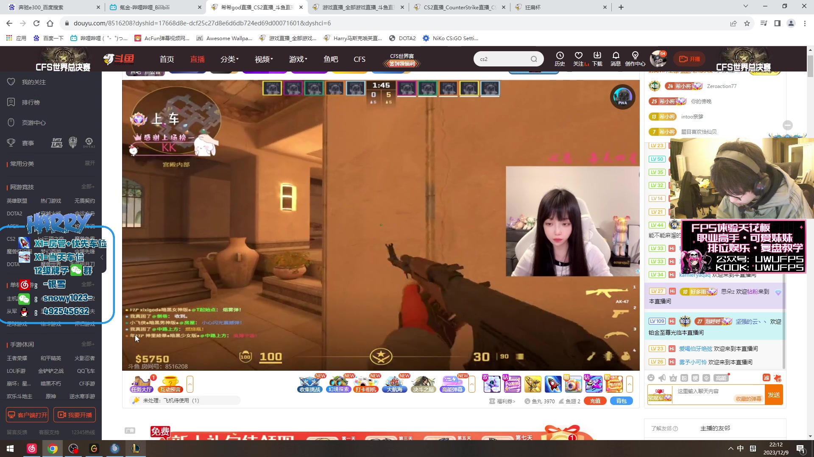This screenshot has height=457, width=814.
Task: Toggle the browser side panel
Action: click(778, 23)
